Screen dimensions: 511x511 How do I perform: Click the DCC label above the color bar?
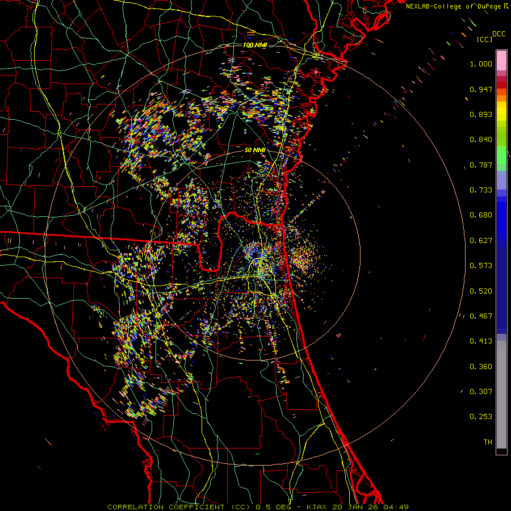click(x=499, y=34)
